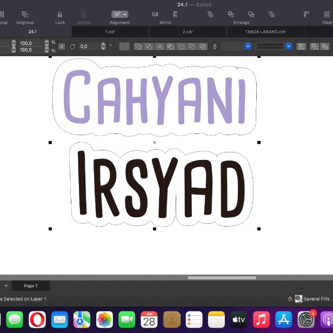Open the Opera browser from Dock
333x333 pixels.
(37, 319)
